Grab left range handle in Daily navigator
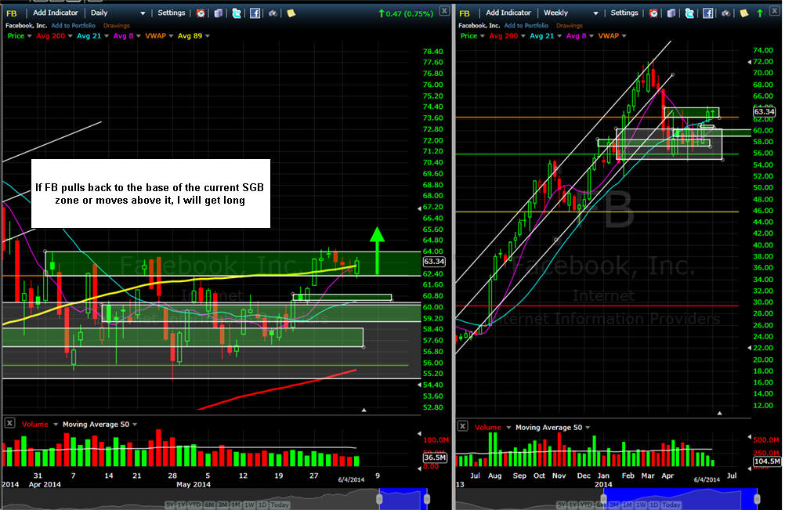Image resolution: width=785 pixels, height=510 pixels. [x=379, y=499]
